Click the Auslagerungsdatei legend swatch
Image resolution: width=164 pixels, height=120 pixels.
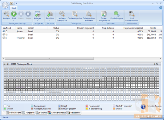click(32, 109)
